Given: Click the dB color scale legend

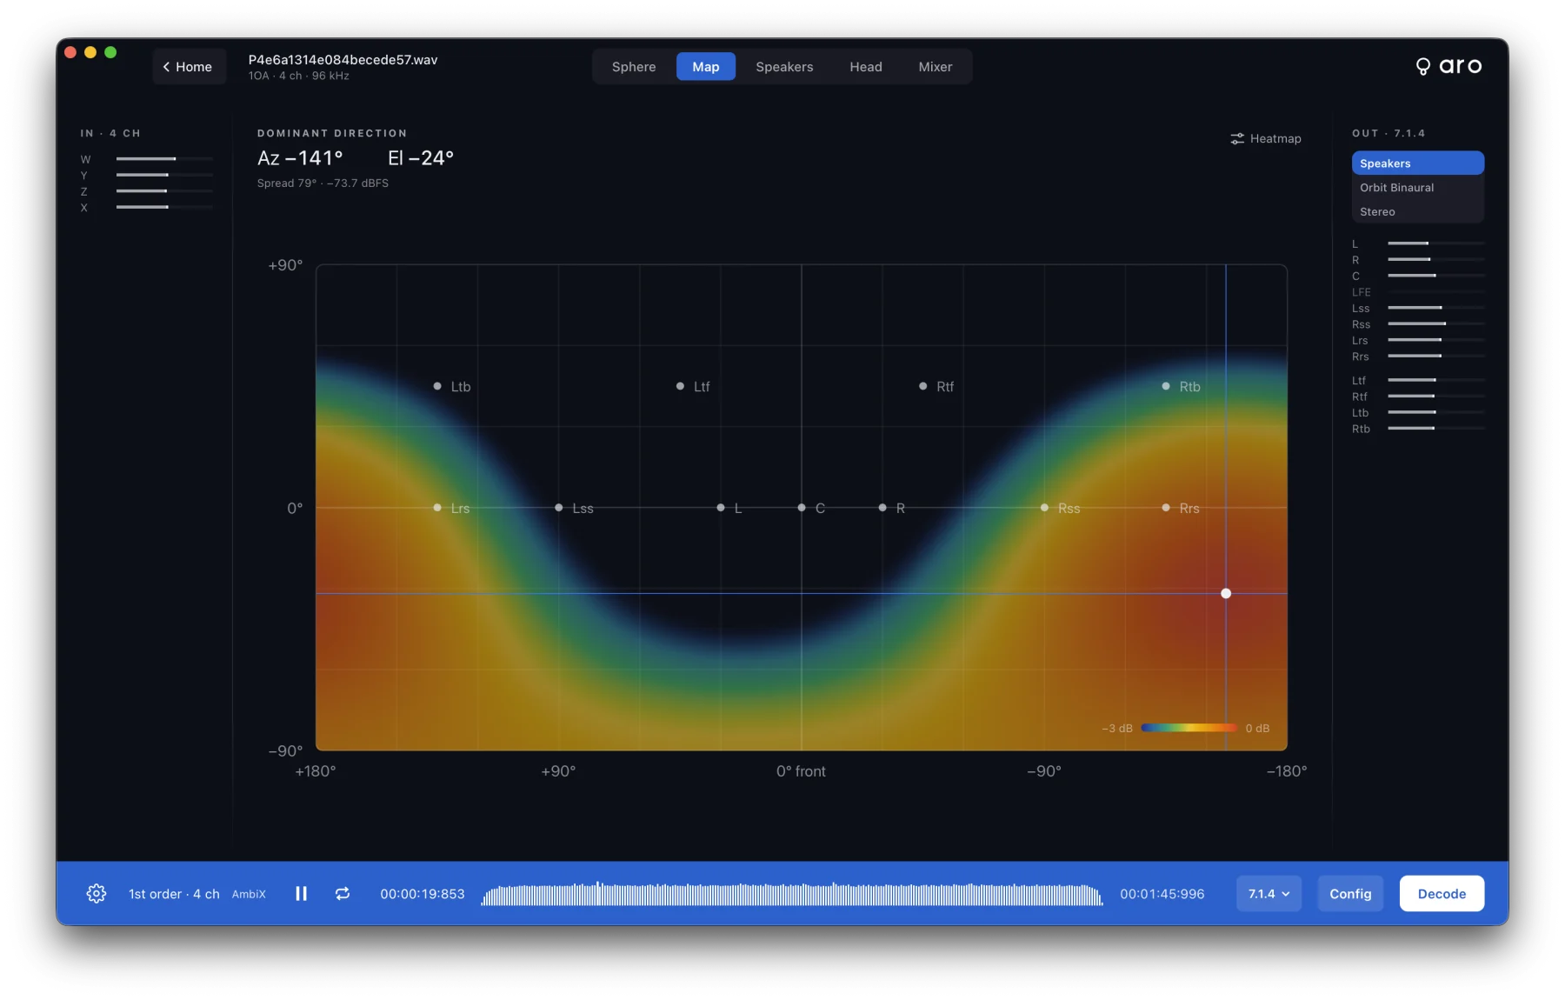Looking at the screenshot, I should pos(1189,728).
